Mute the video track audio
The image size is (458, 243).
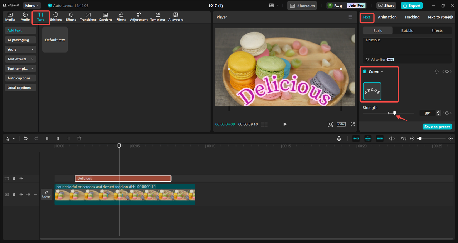28,194
